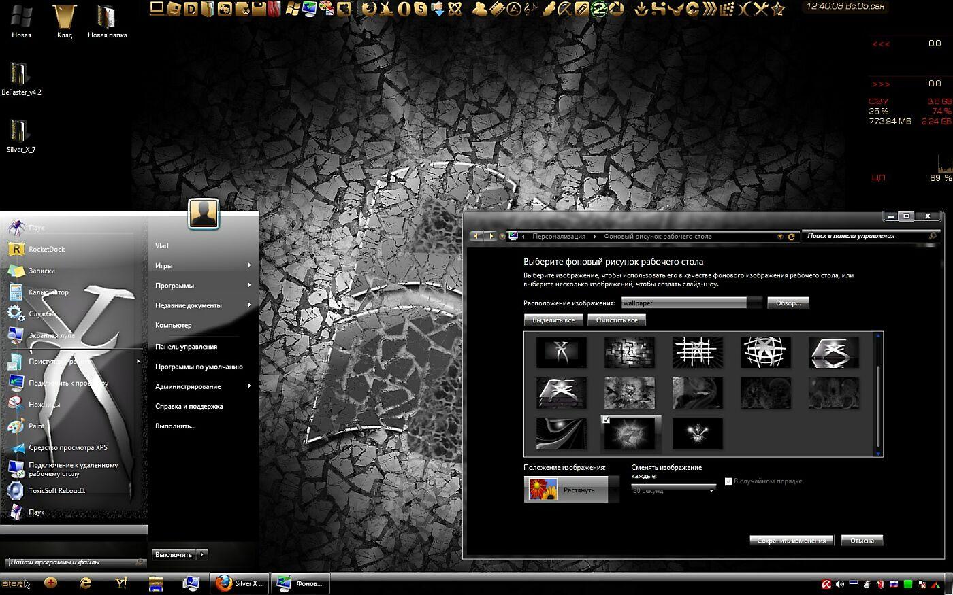Click 'Очистить все' button

coord(617,320)
